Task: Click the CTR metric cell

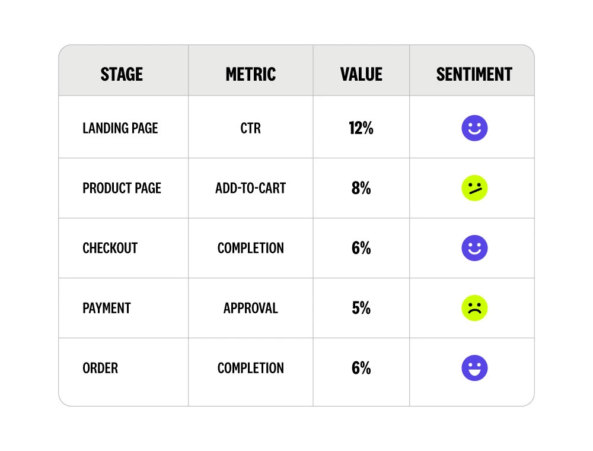Action: tap(251, 128)
